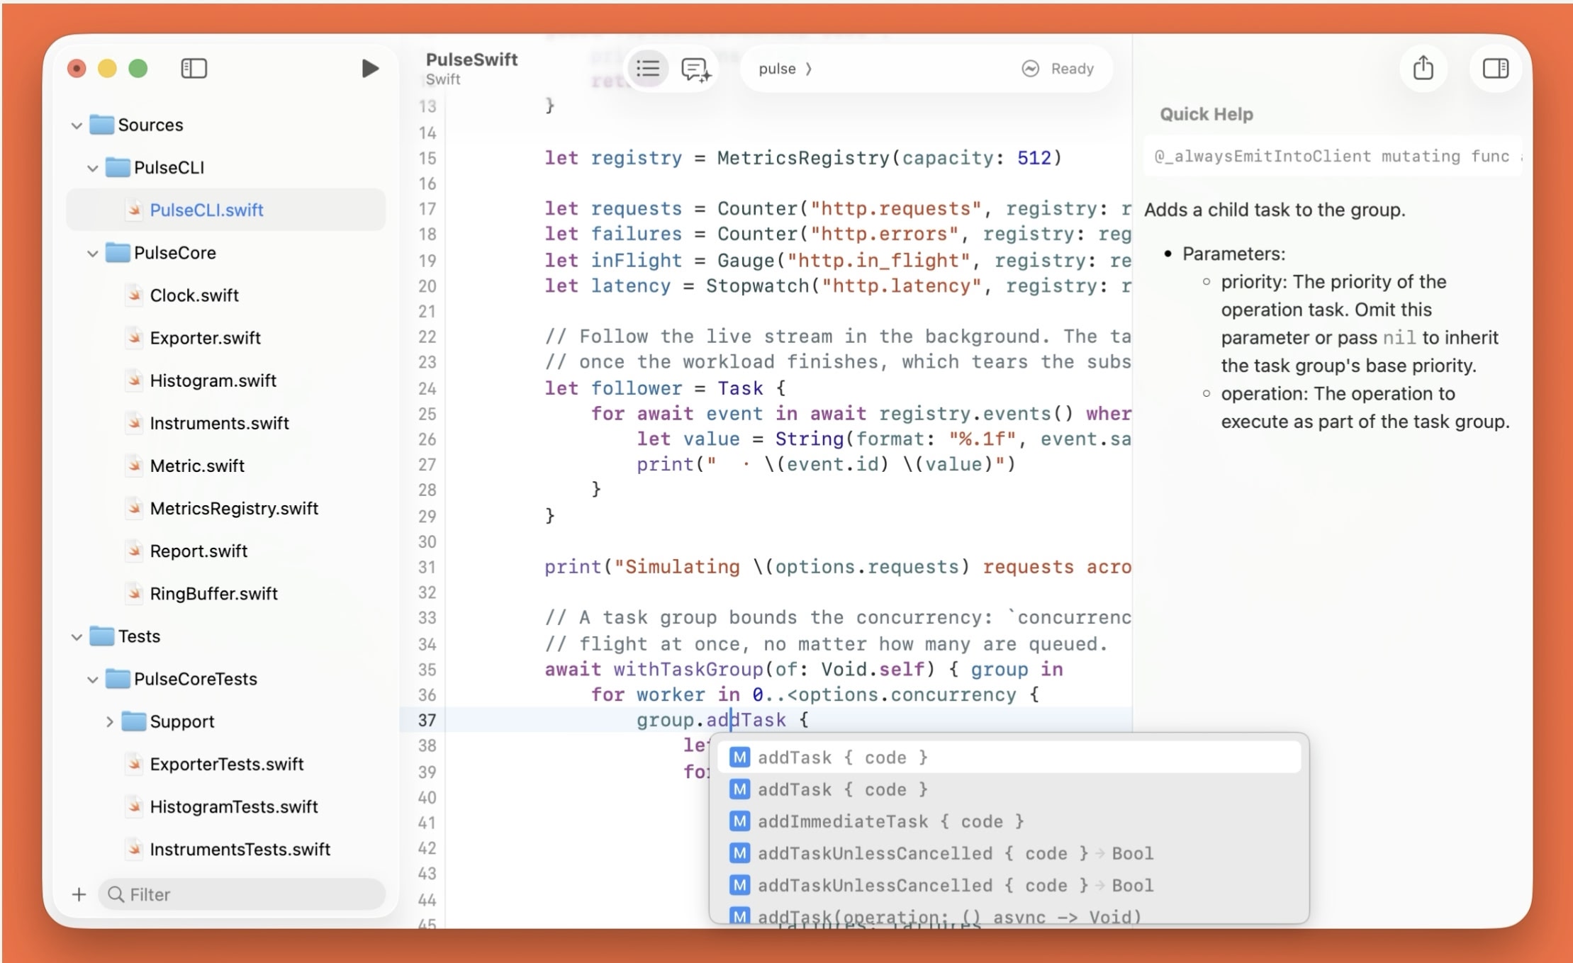
Task: Open ExporterTests.swift file
Action: point(226,764)
